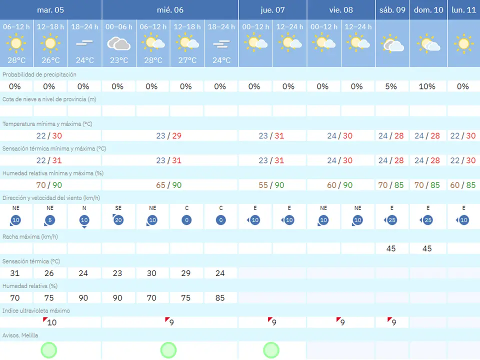Click the weather icon for vie. 08 12–24 h
Screen dimensions: 480x360
tap(358, 43)
